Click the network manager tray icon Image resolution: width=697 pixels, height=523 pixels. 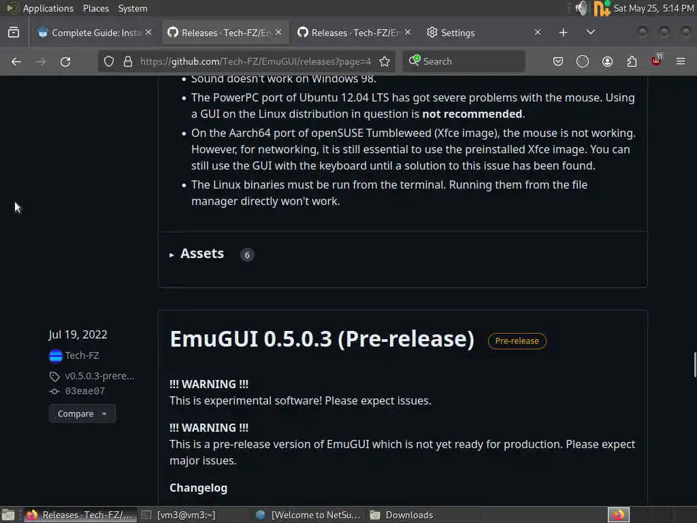(602, 8)
